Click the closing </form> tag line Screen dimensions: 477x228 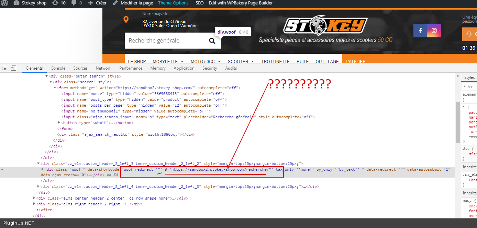64,129
